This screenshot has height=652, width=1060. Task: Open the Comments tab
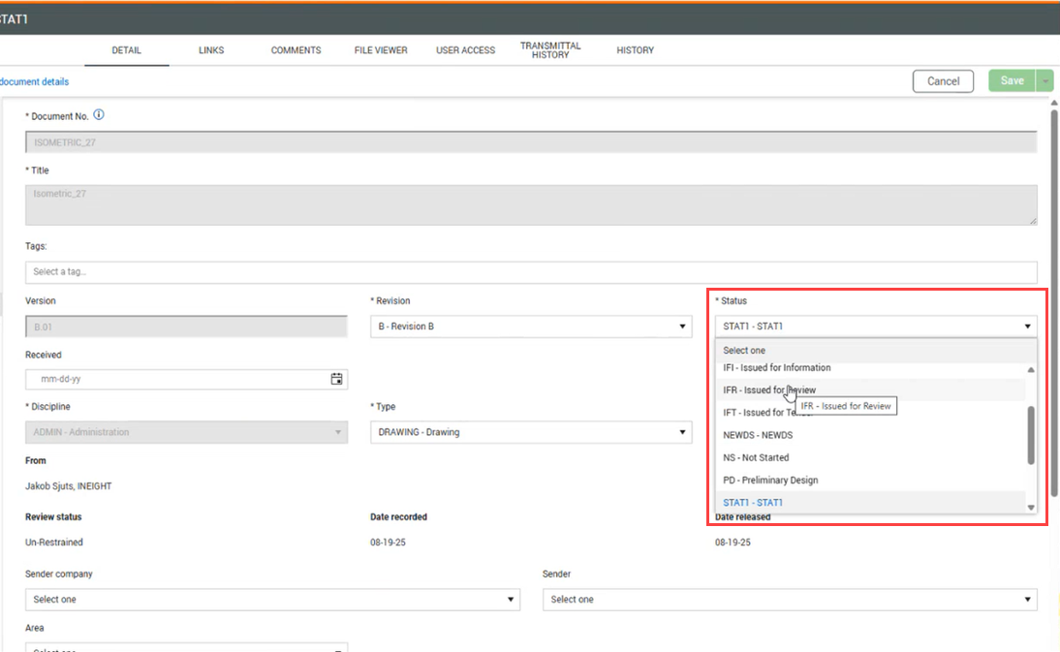pyautogui.click(x=296, y=50)
